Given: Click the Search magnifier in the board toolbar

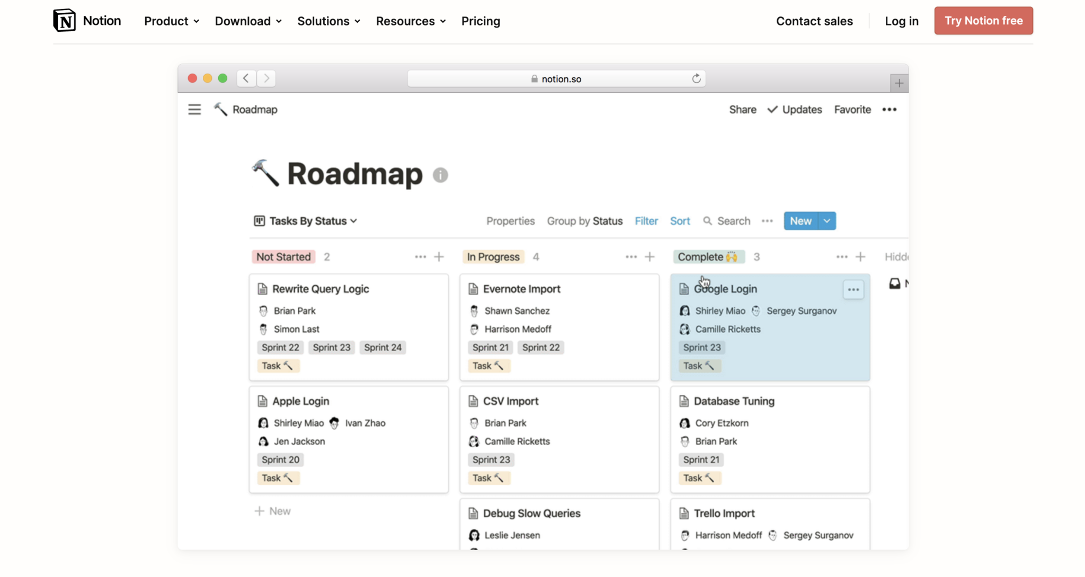Looking at the screenshot, I should [708, 221].
